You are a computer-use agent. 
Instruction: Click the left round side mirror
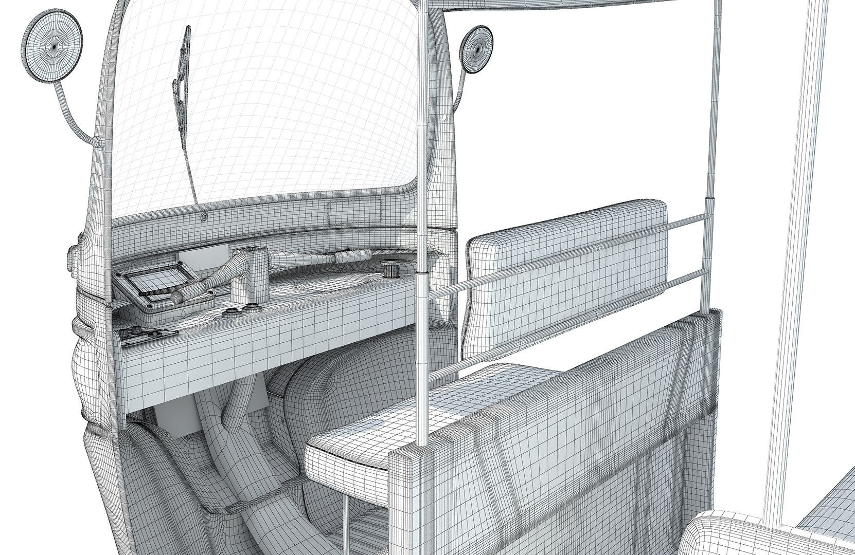[x=53, y=46]
